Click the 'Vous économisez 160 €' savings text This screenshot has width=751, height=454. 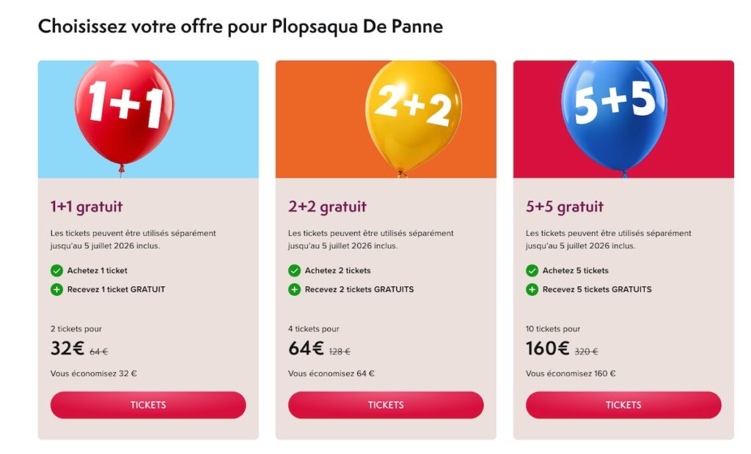pyautogui.click(x=571, y=373)
